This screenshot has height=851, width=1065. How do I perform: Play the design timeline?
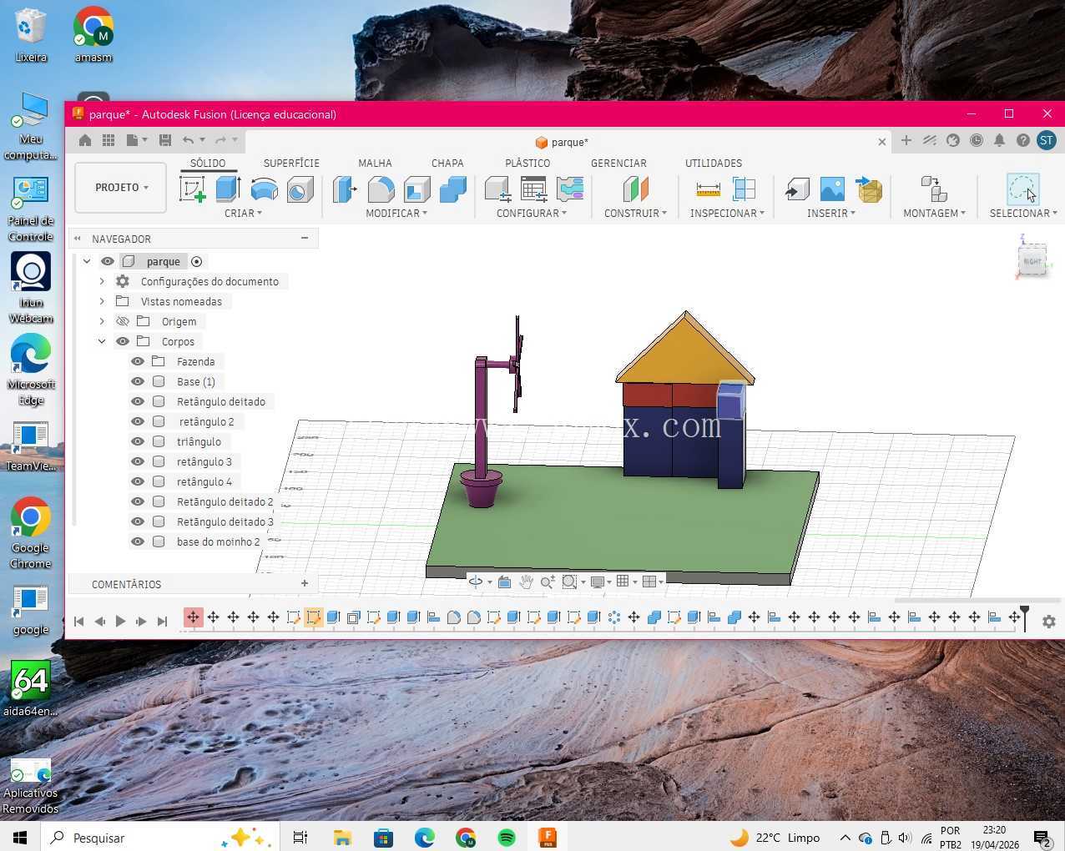[x=120, y=621]
